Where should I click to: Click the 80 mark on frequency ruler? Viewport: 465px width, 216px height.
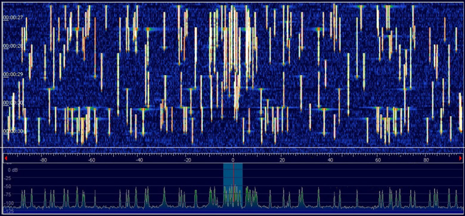tap(426, 160)
